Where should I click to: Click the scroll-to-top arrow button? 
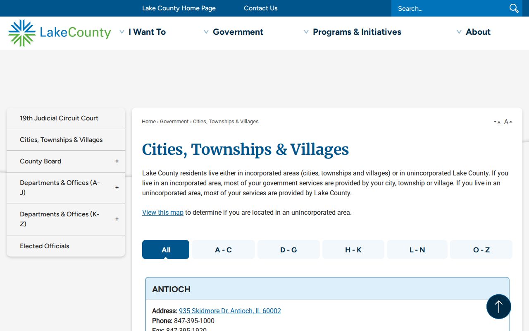pos(499,307)
